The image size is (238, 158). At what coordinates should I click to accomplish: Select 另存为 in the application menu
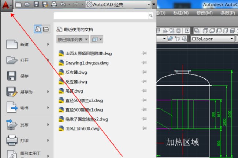click(x=28, y=92)
